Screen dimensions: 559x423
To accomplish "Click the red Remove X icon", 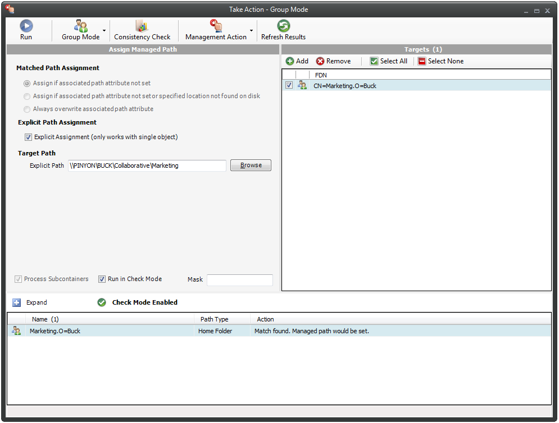I will point(320,61).
